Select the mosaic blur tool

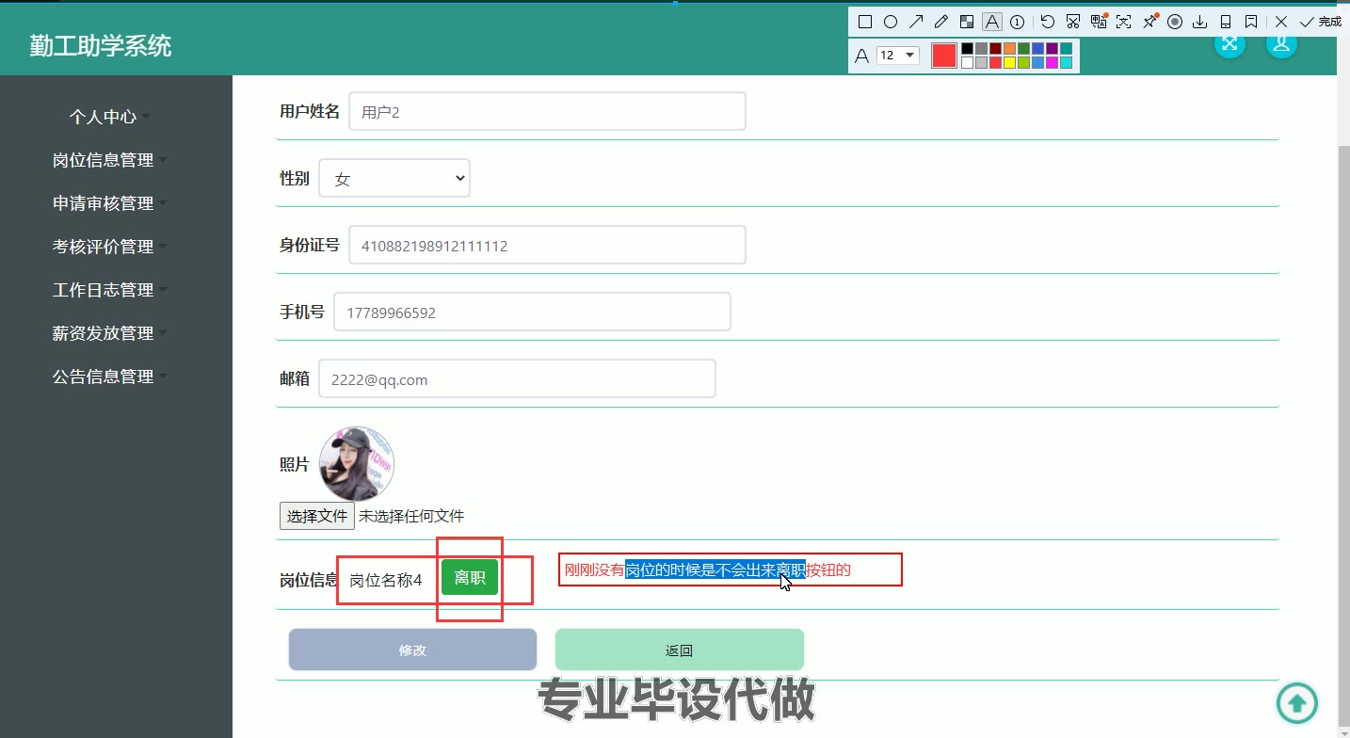click(x=967, y=22)
